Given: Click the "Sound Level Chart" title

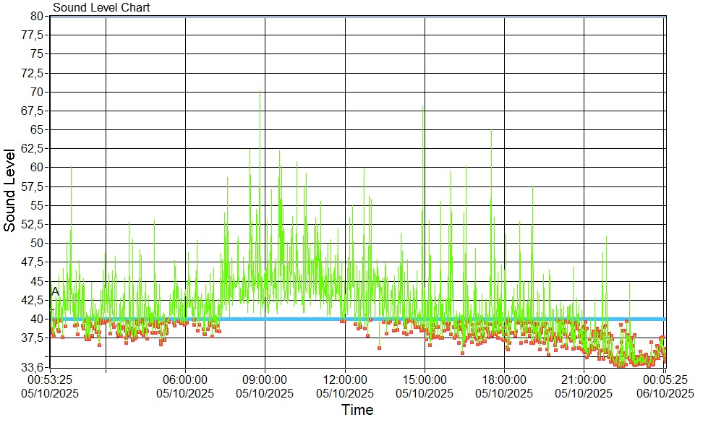Looking at the screenshot, I should 101,7.
